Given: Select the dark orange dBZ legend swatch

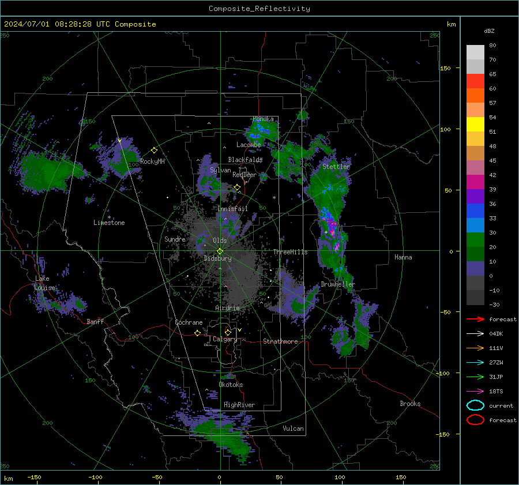Looking at the screenshot, I should click(x=475, y=95).
